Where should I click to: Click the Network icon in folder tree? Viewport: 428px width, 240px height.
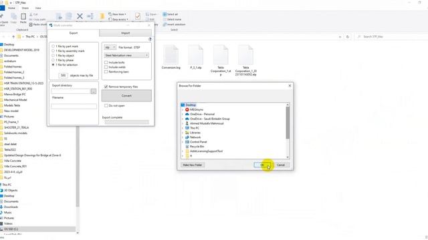[187, 137]
